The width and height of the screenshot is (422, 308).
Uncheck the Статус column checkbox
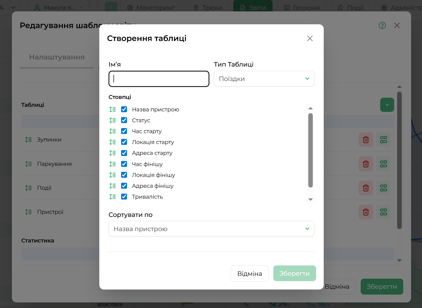(x=124, y=120)
